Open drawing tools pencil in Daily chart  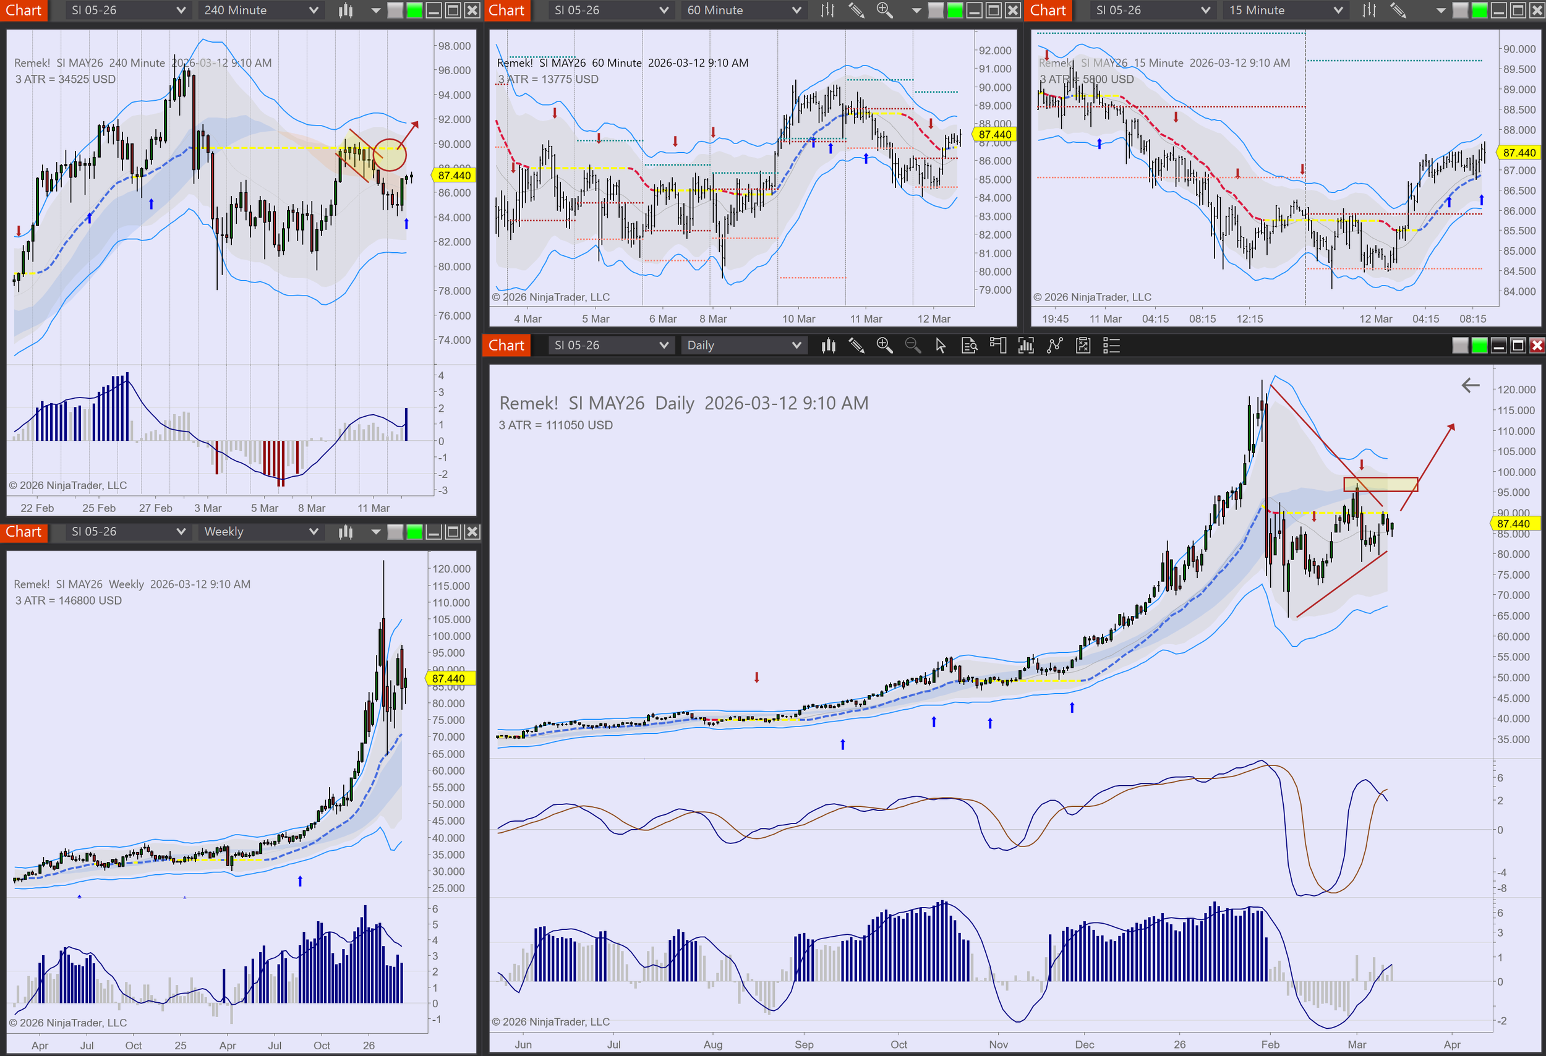[x=856, y=345]
